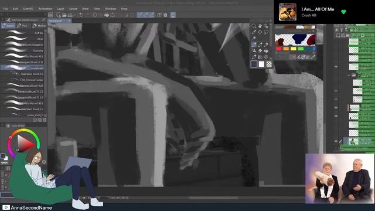Open the File menu
375x211 pixels.
(5, 9)
